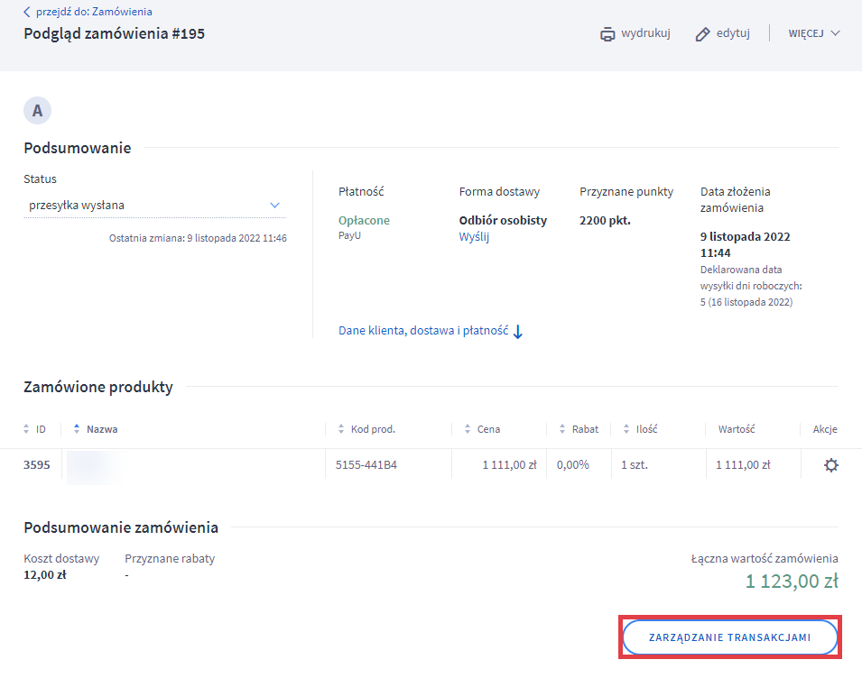This screenshot has height=678, width=862.
Task: Expand the Dane klienta, dostawa i płatność section
Action: point(423,330)
